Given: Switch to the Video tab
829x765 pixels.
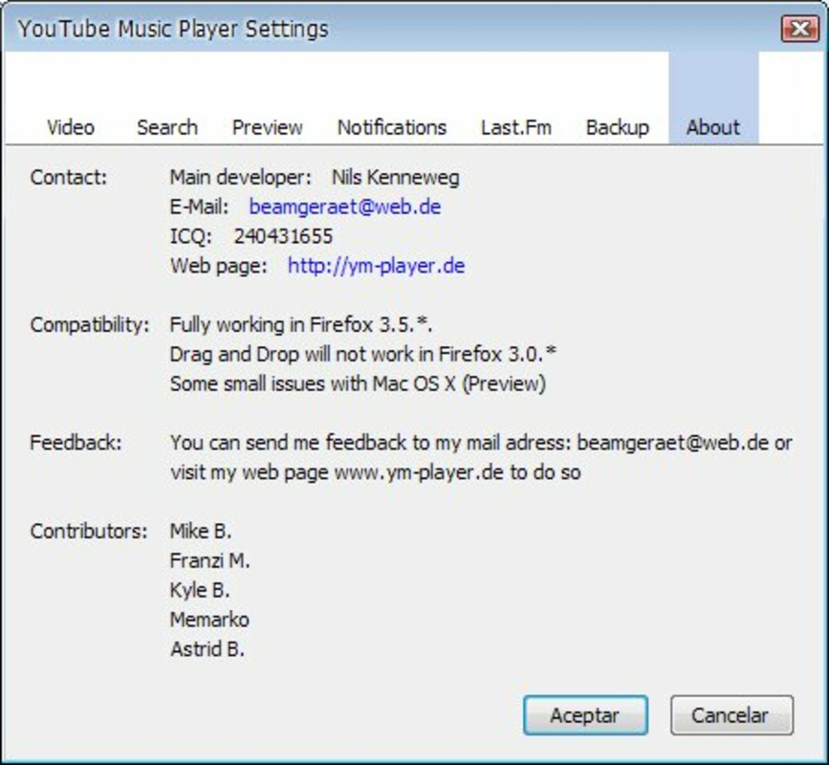Looking at the screenshot, I should 71,127.
